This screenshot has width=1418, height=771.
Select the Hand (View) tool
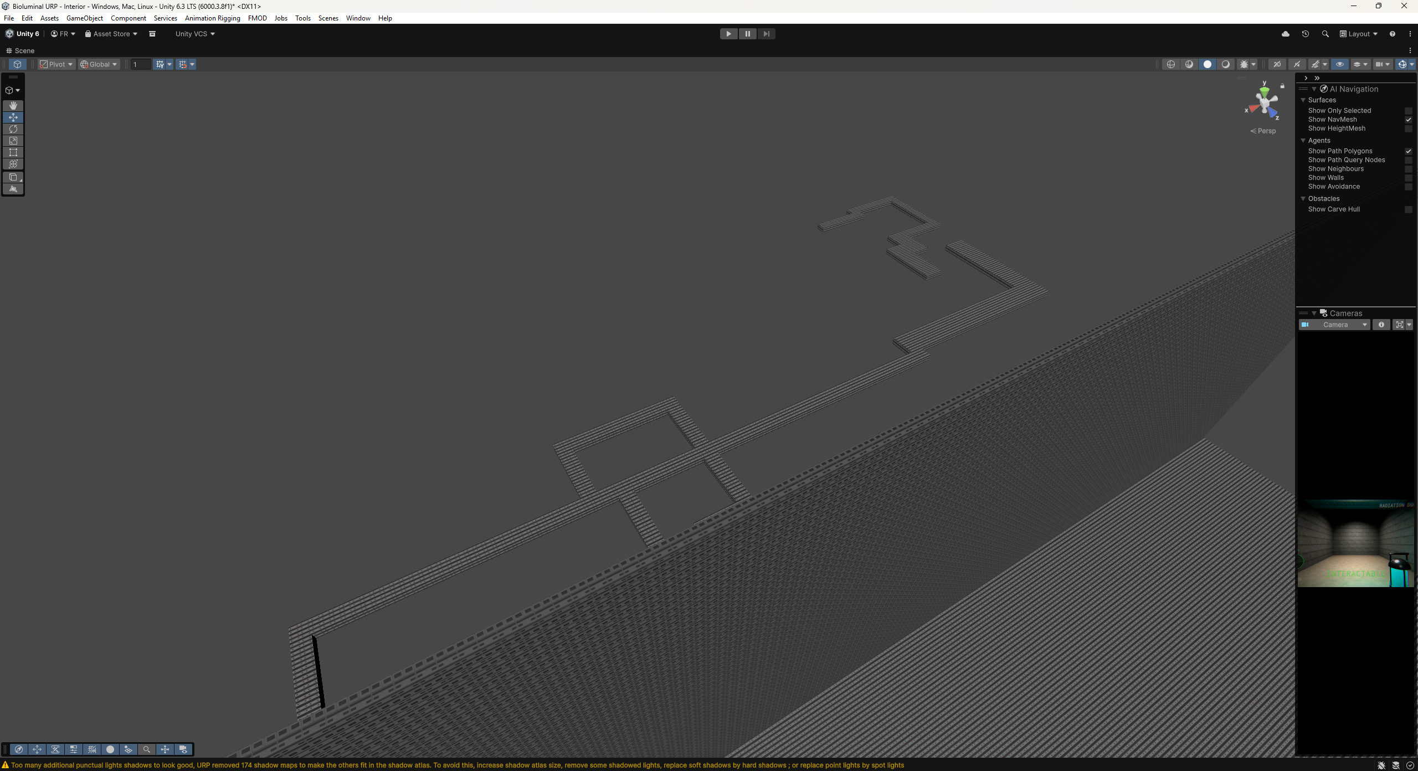13,105
